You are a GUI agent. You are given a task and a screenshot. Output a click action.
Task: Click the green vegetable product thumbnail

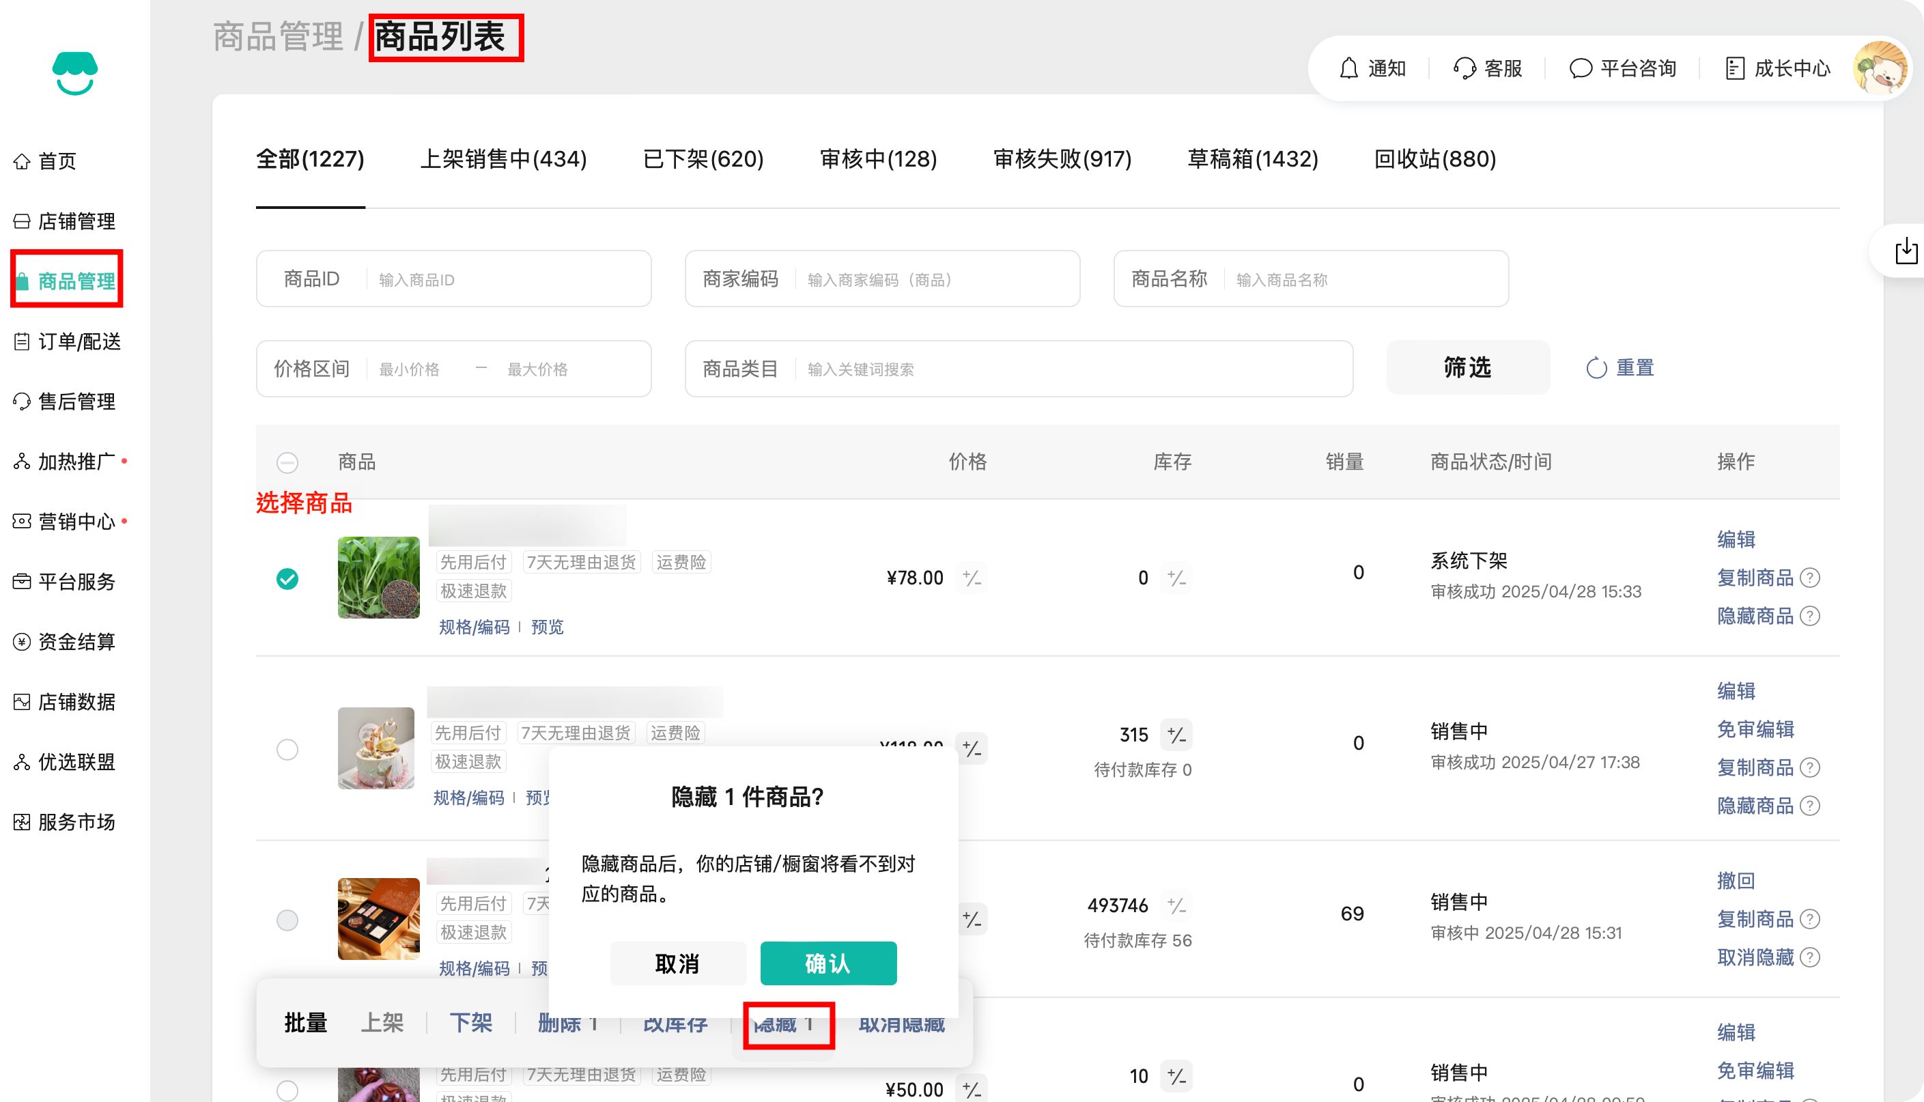(x=378, y=578)
